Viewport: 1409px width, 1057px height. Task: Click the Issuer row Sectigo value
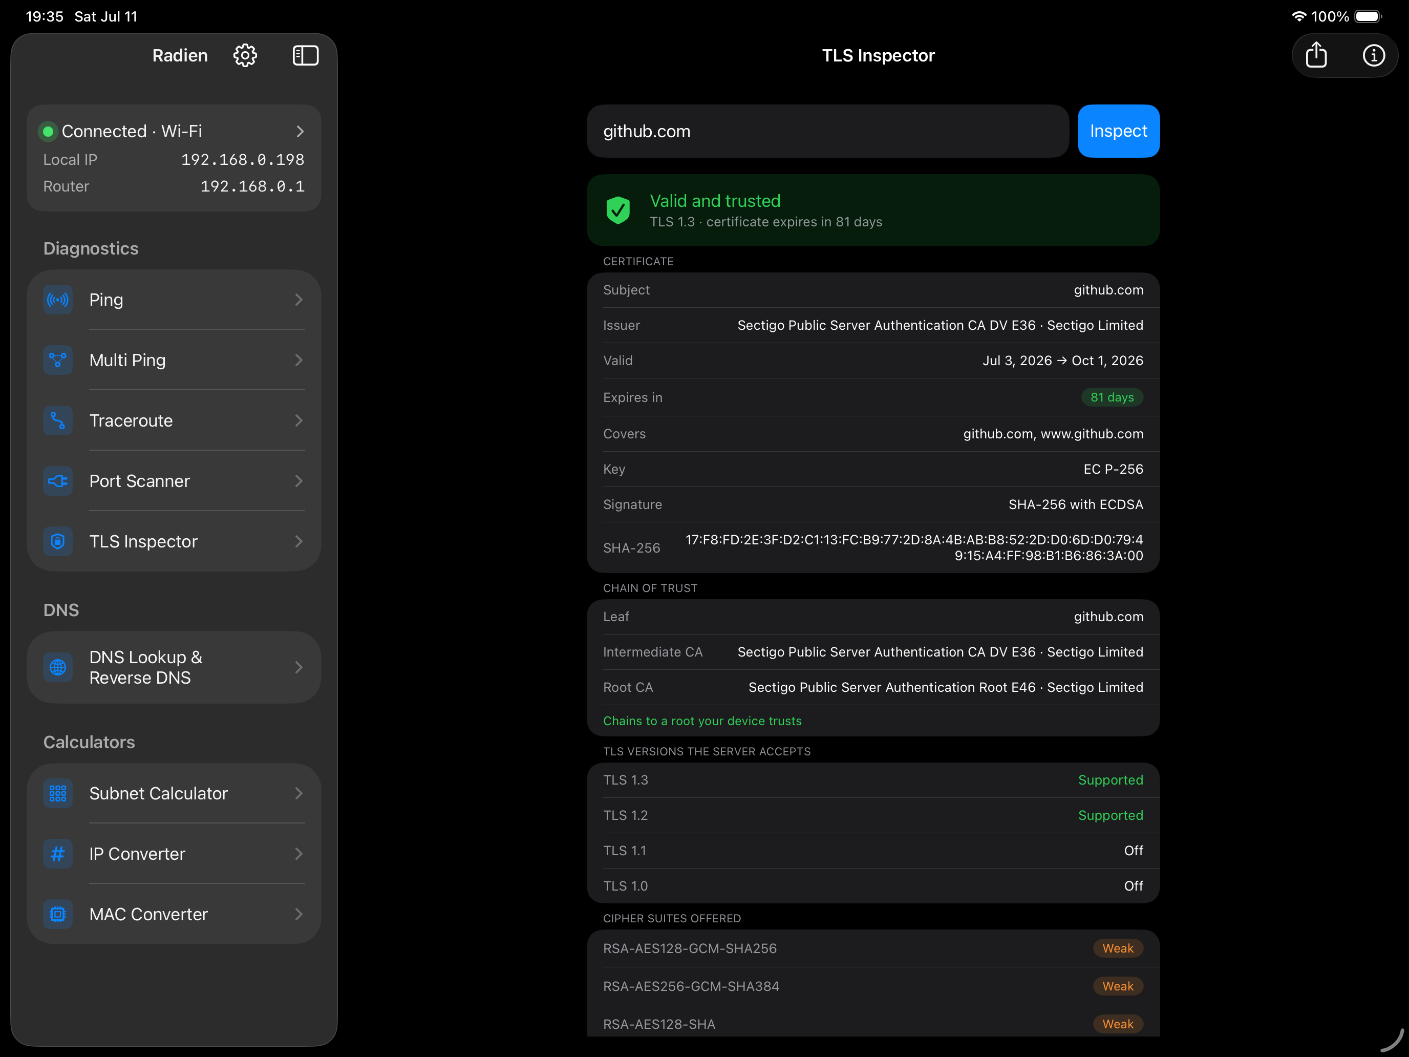click(x=940, y=325)
